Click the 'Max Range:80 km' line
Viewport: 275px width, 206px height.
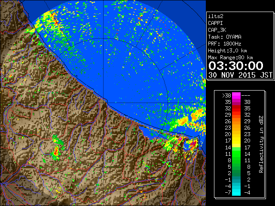pyautogui.click(x=230, y=58)
